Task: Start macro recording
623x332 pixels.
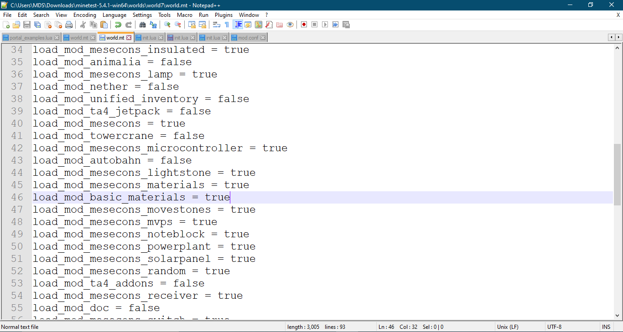Action: (303, 25)
